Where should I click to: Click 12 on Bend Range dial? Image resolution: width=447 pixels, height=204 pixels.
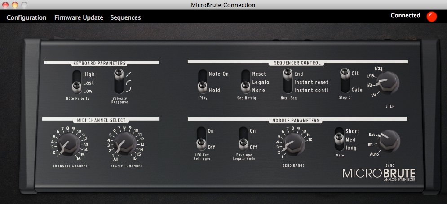[x=310, y=139]
